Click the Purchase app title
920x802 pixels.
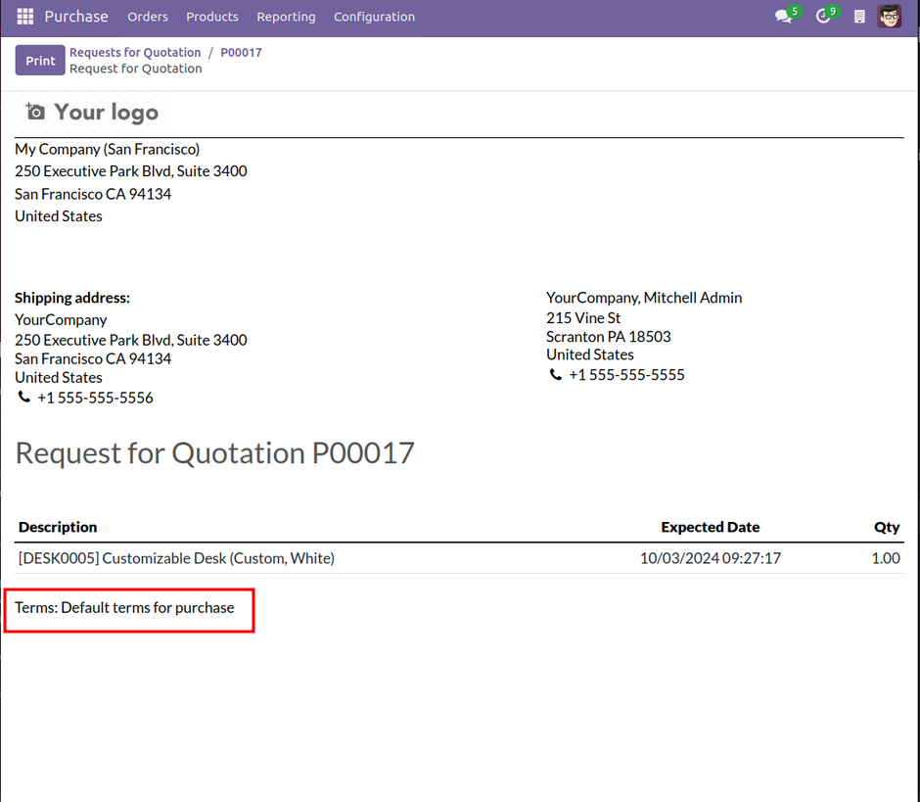(x=76, y=17)
